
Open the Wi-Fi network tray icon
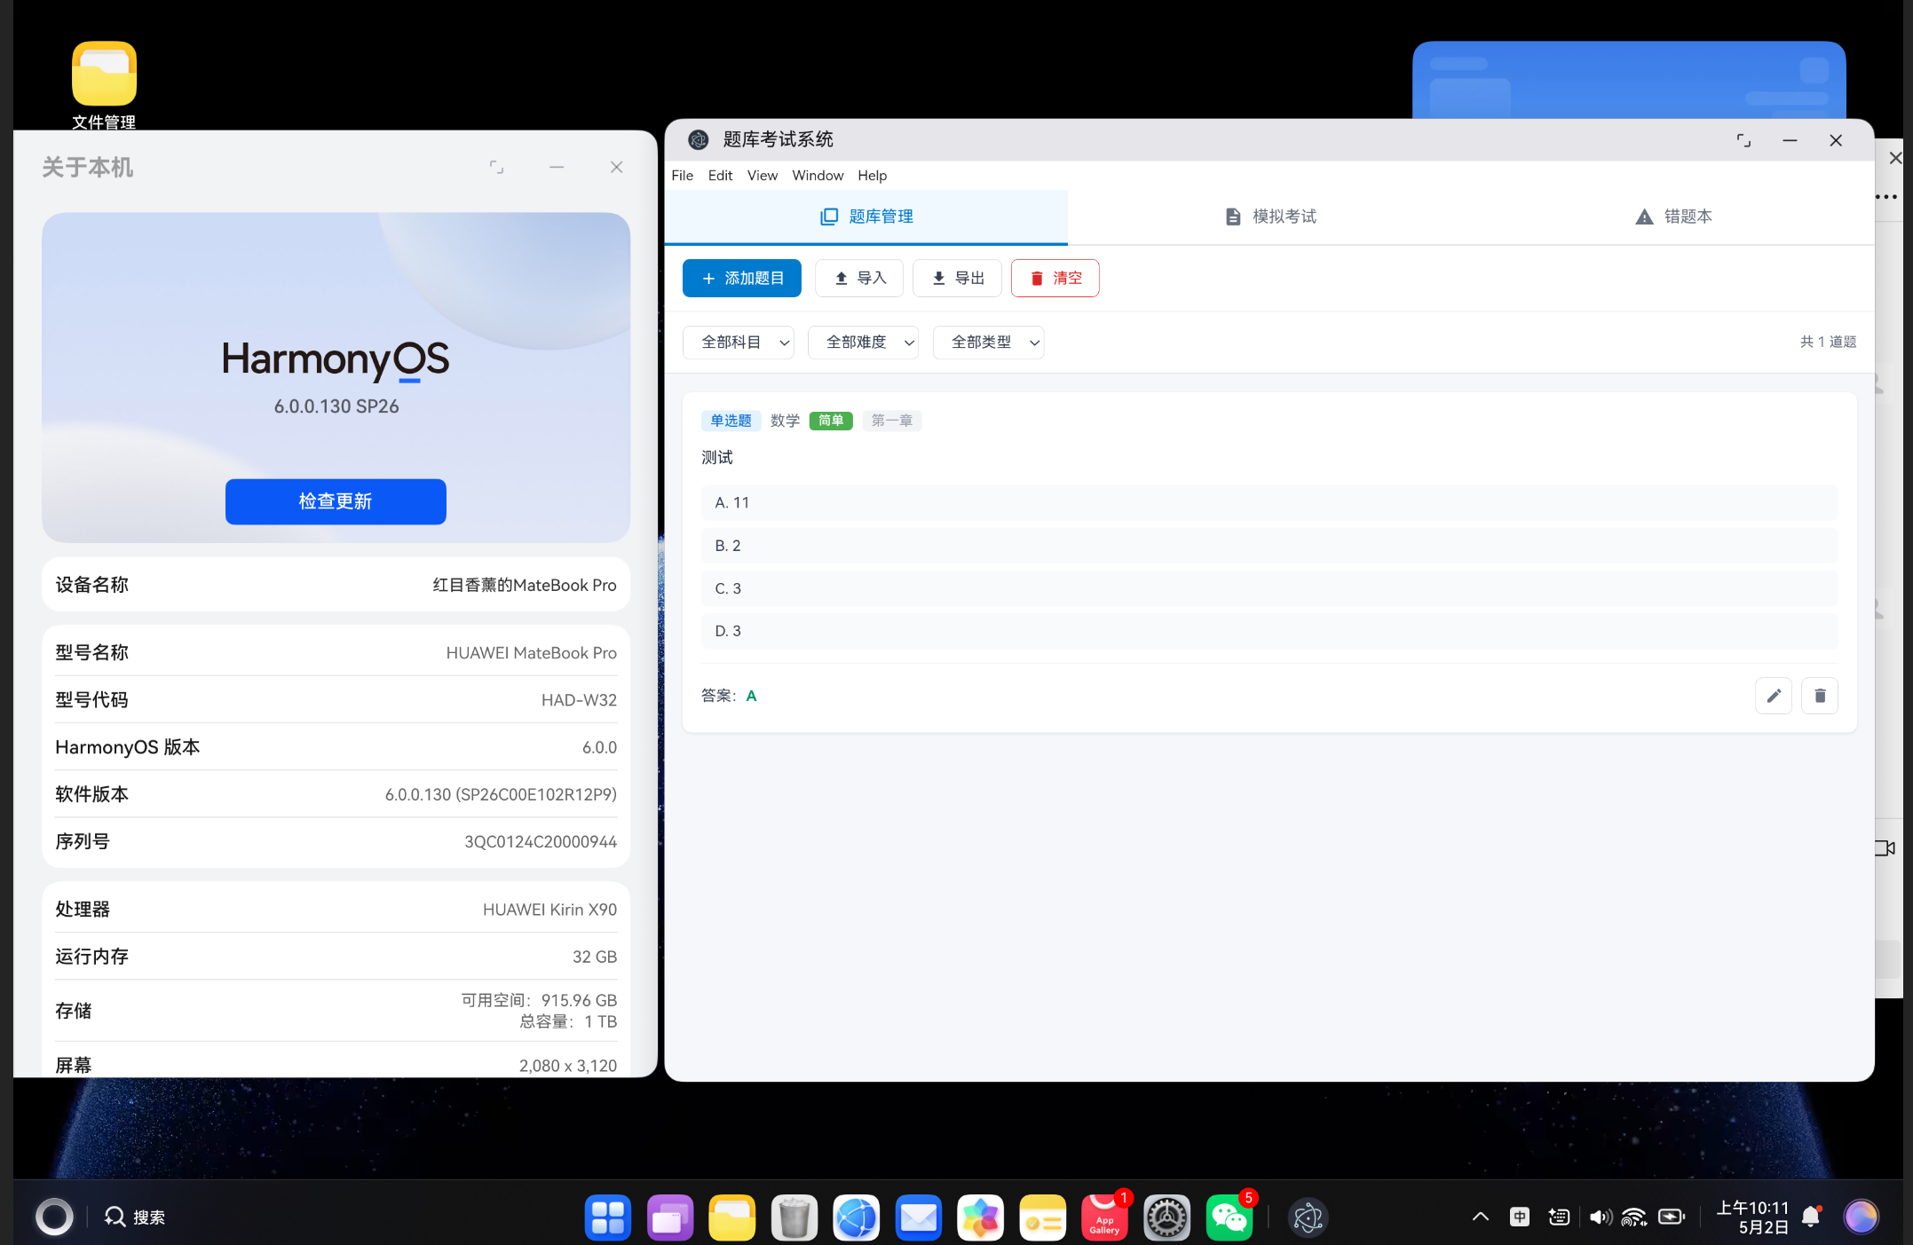pyautogui.click(x=1634, y=1217)
